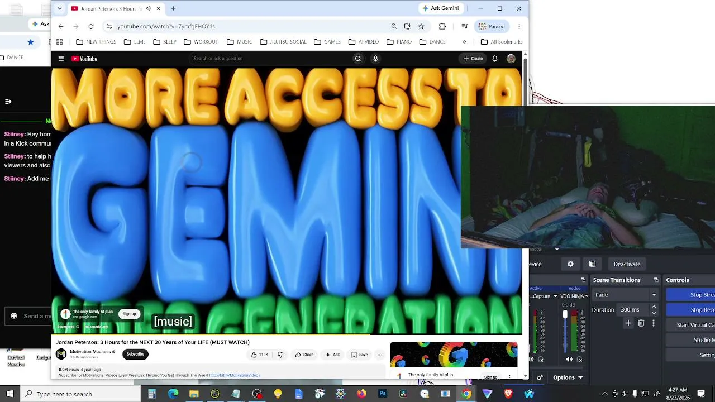
Task: Show hidden system tray icons
Action: point(604,394)
